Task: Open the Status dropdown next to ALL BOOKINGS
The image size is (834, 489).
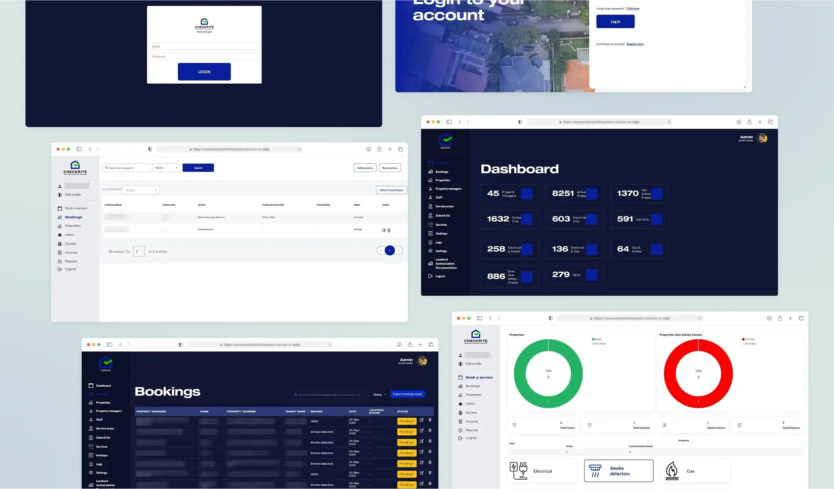Action: [141, 190]
